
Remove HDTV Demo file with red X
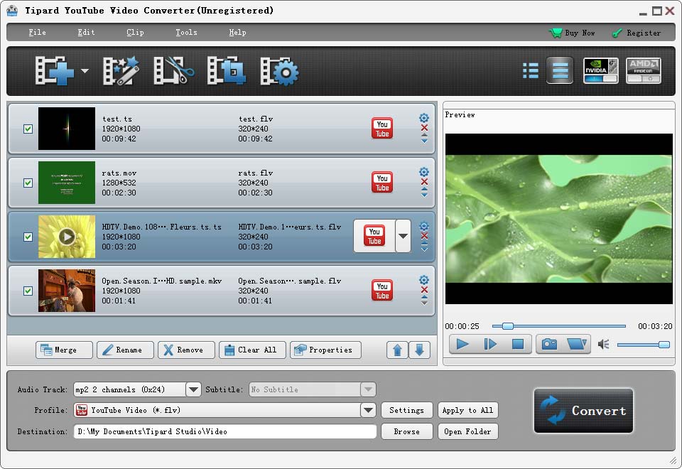click(x=424, y=236)
